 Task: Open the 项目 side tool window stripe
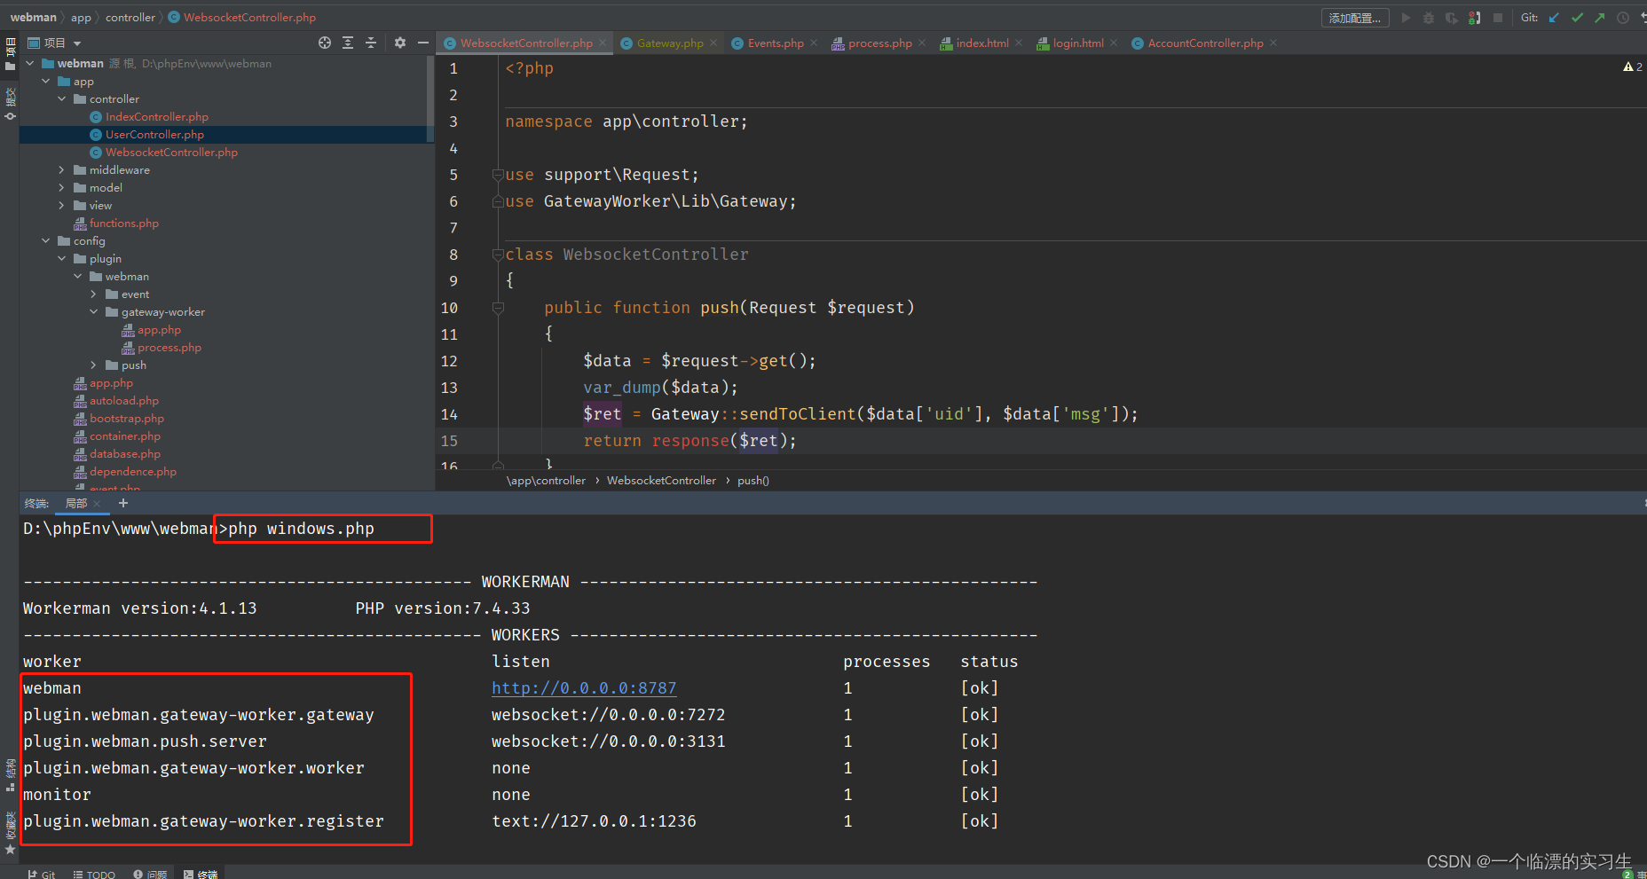click(11, 53)
